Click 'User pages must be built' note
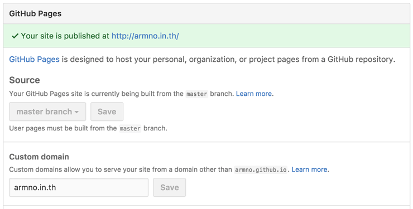The image size is (413, 209). tap(88, 128)
